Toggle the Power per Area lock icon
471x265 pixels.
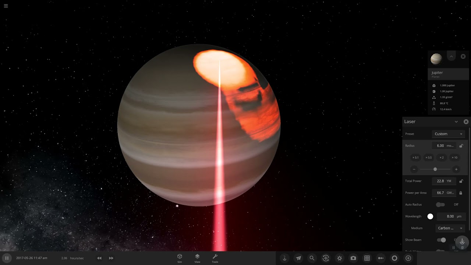tap(461, 193)
